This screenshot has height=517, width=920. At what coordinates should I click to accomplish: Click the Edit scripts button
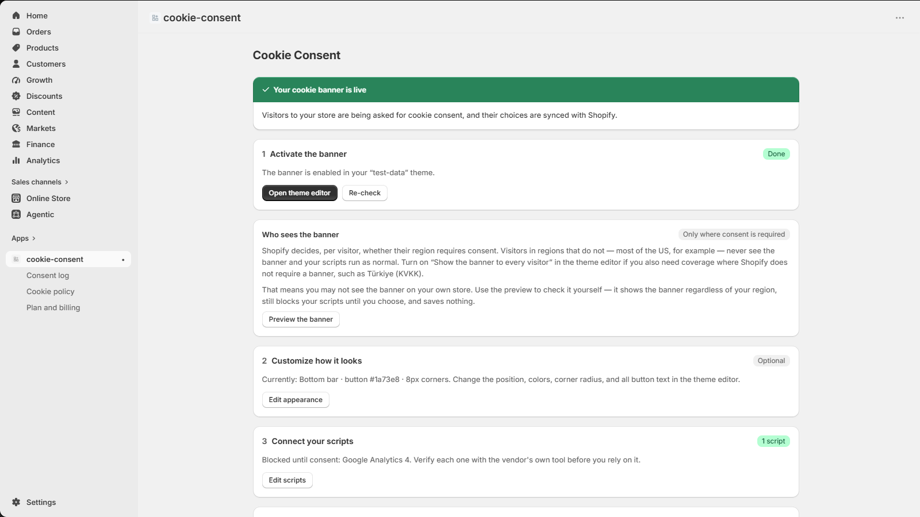[x=287, y=480]
